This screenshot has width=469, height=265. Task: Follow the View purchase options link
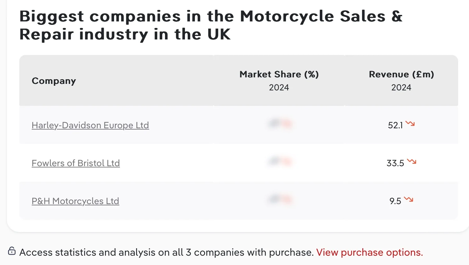(369, 252)
